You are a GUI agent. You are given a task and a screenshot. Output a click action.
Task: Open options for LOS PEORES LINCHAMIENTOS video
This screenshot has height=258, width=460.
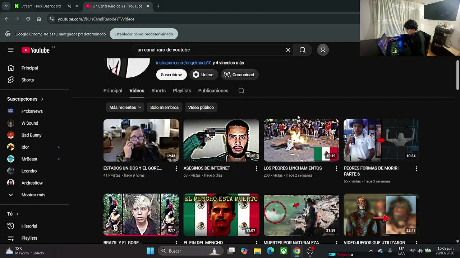tap(336, 168)
